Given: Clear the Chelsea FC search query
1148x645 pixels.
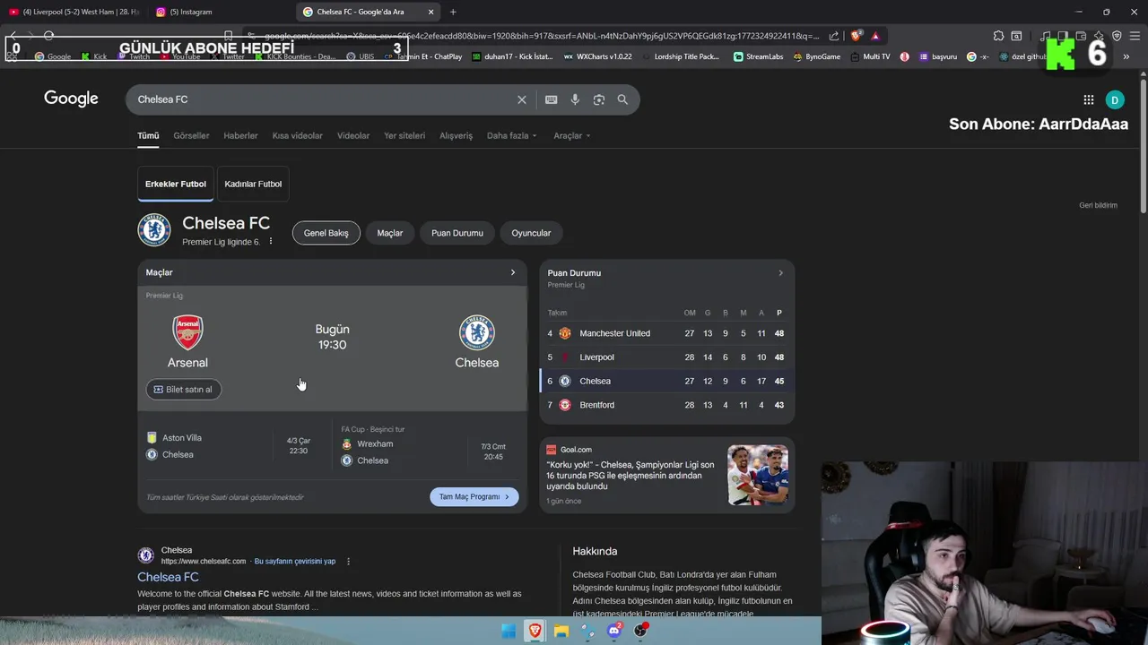Looking at the screenshot, I should (521, 99).
